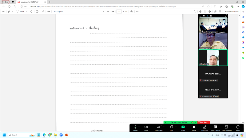The height and width of the screenshot is (138, 246).
Task: Click the Show meeting icon
Action: (x=226, y=127)
